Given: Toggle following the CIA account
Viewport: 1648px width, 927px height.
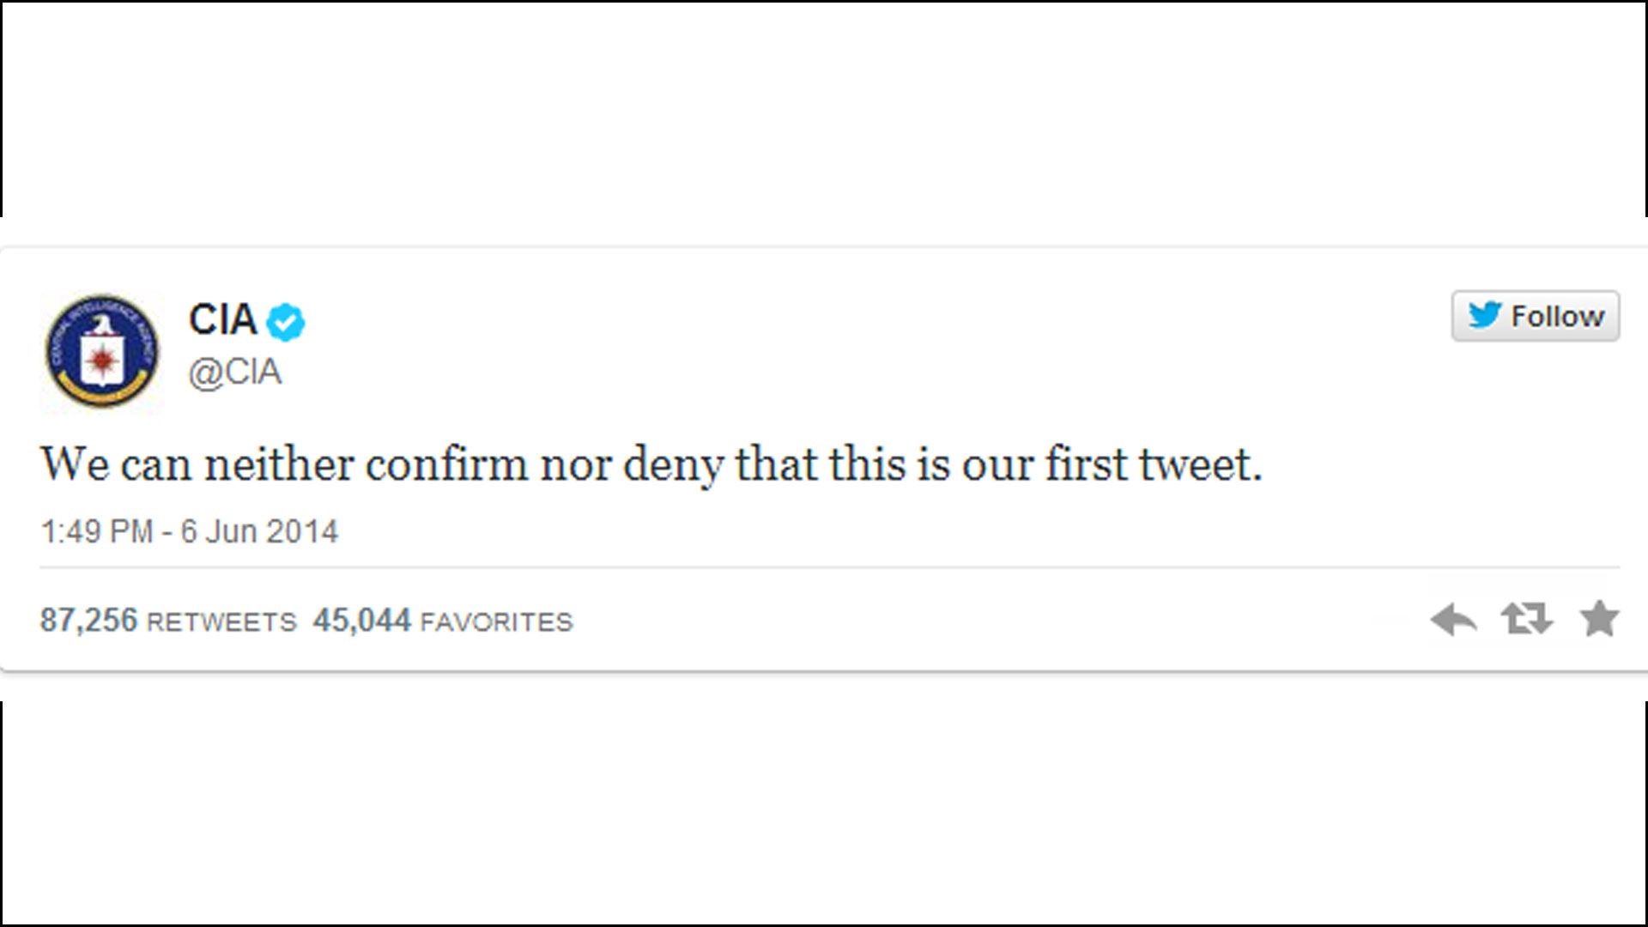Looking at the screenshot, I should [1536, 316].
